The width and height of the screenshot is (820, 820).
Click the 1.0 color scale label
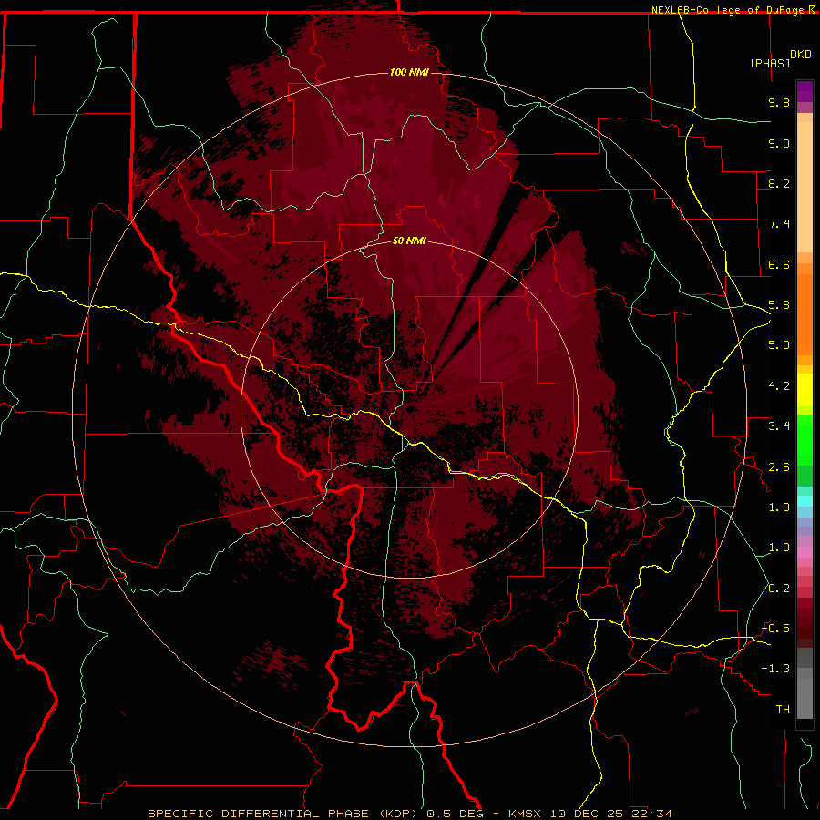779,548
